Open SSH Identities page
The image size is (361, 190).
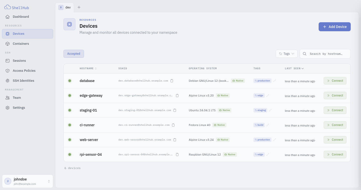point(28,81)
